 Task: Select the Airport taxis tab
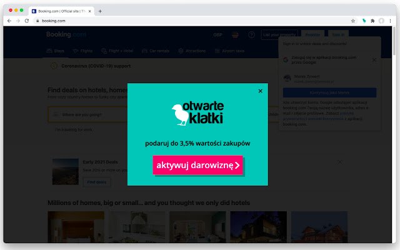point(229,51)
